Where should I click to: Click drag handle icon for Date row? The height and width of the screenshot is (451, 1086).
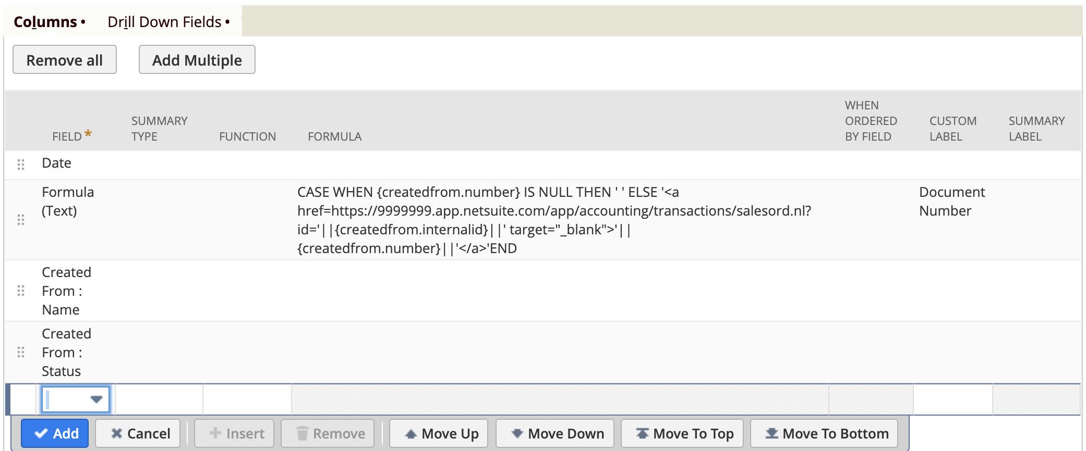pyautogui.click(x=21, y=165)
